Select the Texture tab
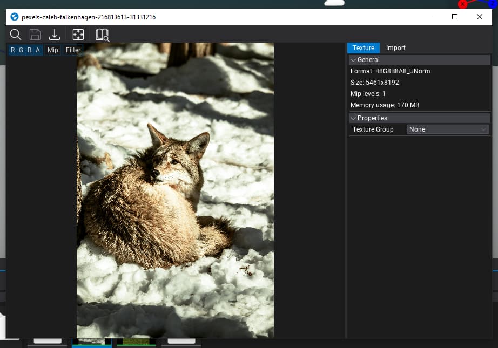The width and height of the screenshot is (498, 348). tap(364, 48)
